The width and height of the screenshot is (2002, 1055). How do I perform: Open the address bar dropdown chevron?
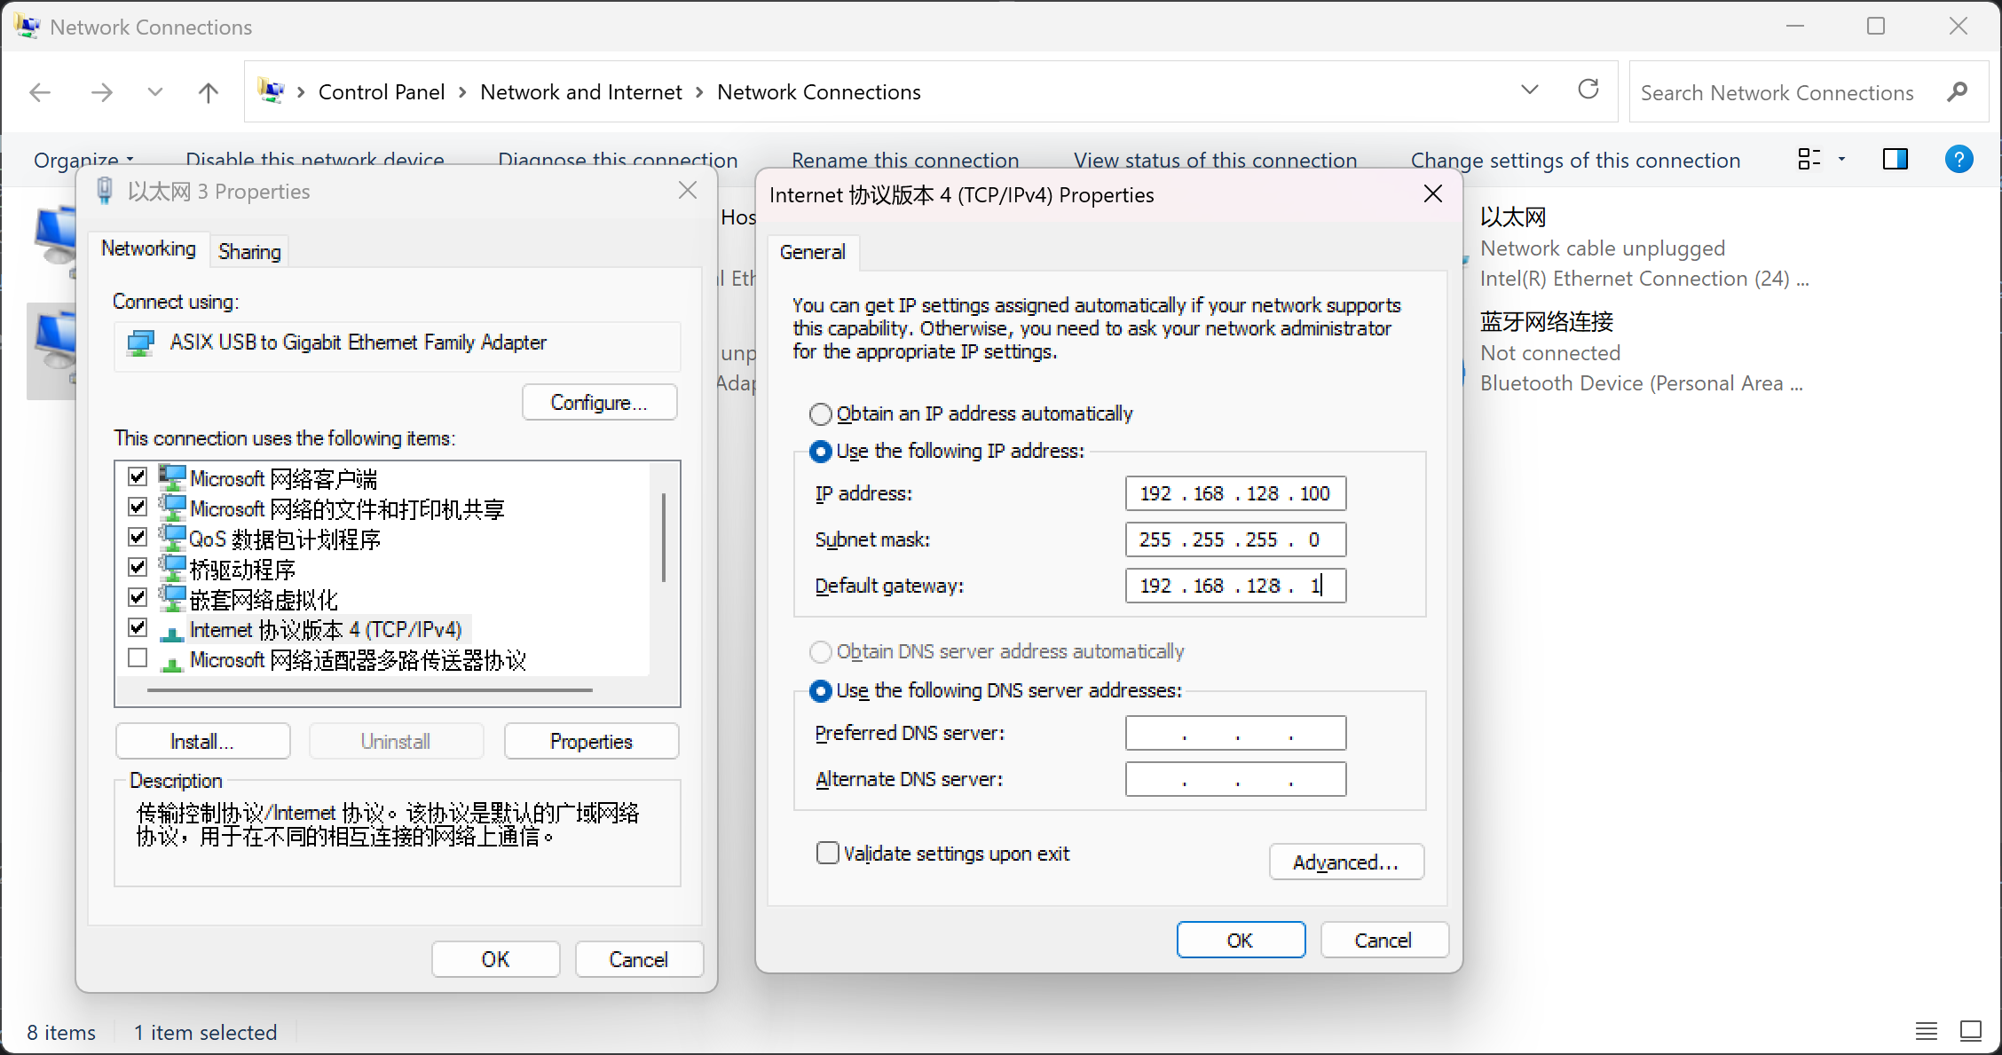[x=1529, y=90]
